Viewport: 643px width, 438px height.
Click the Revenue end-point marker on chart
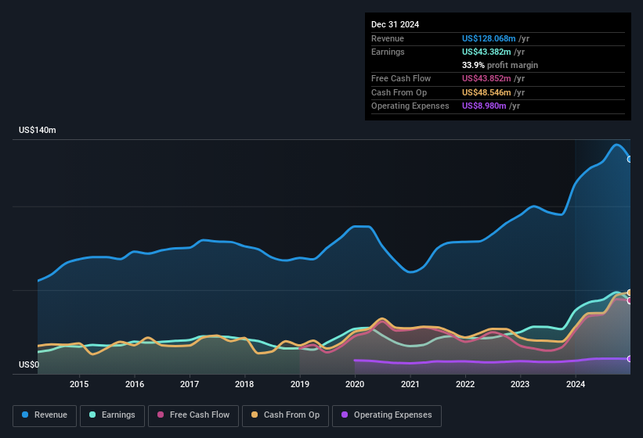click(630, 160)
